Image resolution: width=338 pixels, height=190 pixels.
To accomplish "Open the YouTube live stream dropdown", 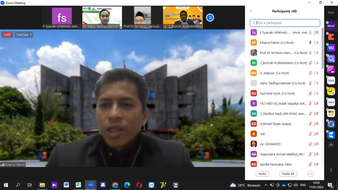I will (x=24, y=35).
